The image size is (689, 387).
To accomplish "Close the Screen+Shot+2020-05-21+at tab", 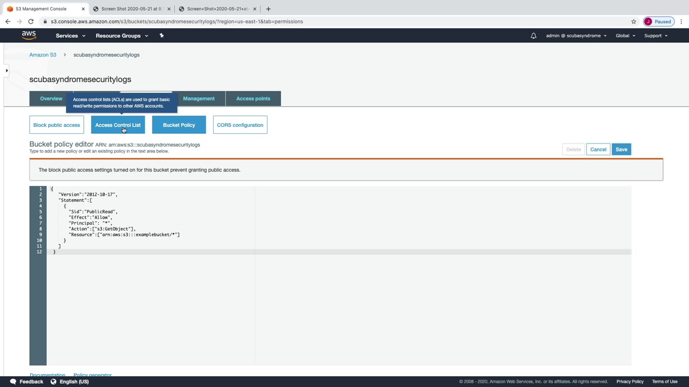I will click(255, 9).
